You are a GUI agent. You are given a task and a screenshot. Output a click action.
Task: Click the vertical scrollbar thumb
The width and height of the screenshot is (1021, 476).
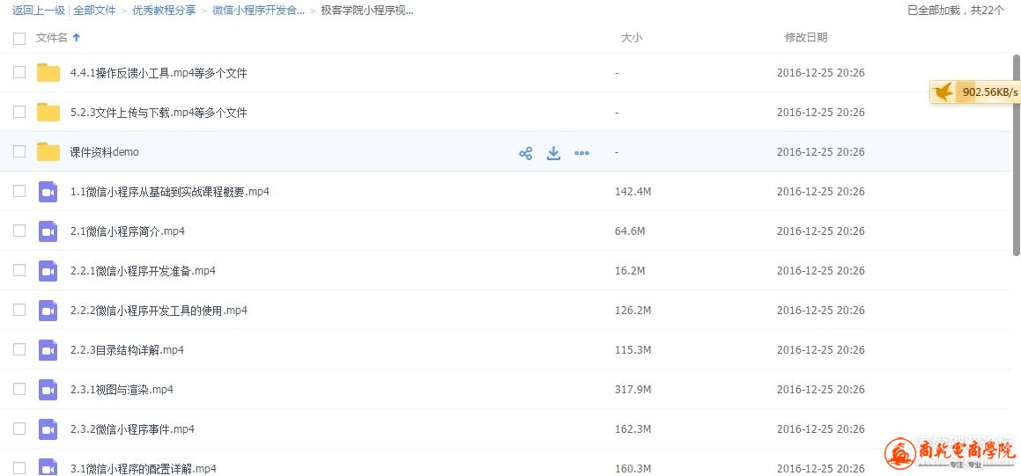(x=1017, y=155)
